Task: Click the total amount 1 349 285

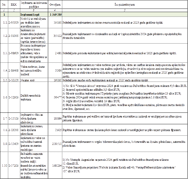Action: click(x=55, y=14)
